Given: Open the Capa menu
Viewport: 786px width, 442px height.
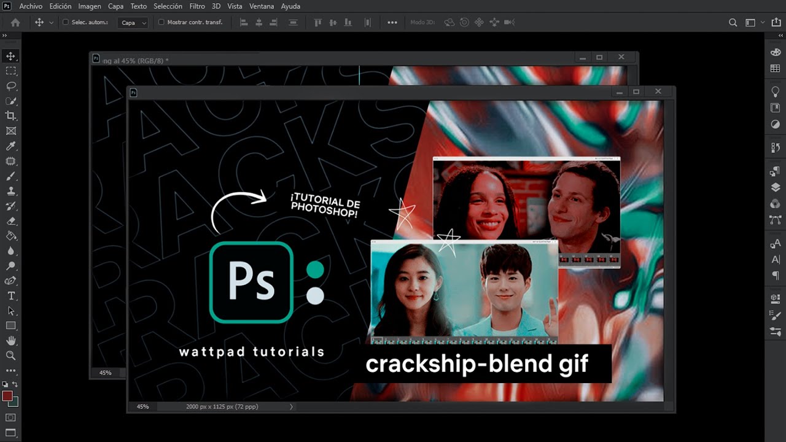Looking at the screenshot, I should (x=116, y=6).
